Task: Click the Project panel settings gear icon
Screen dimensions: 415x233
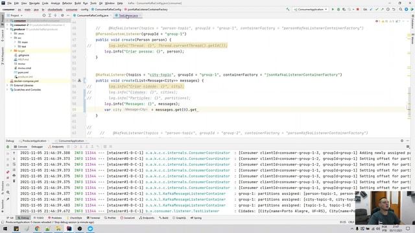Action: point(62,16)
